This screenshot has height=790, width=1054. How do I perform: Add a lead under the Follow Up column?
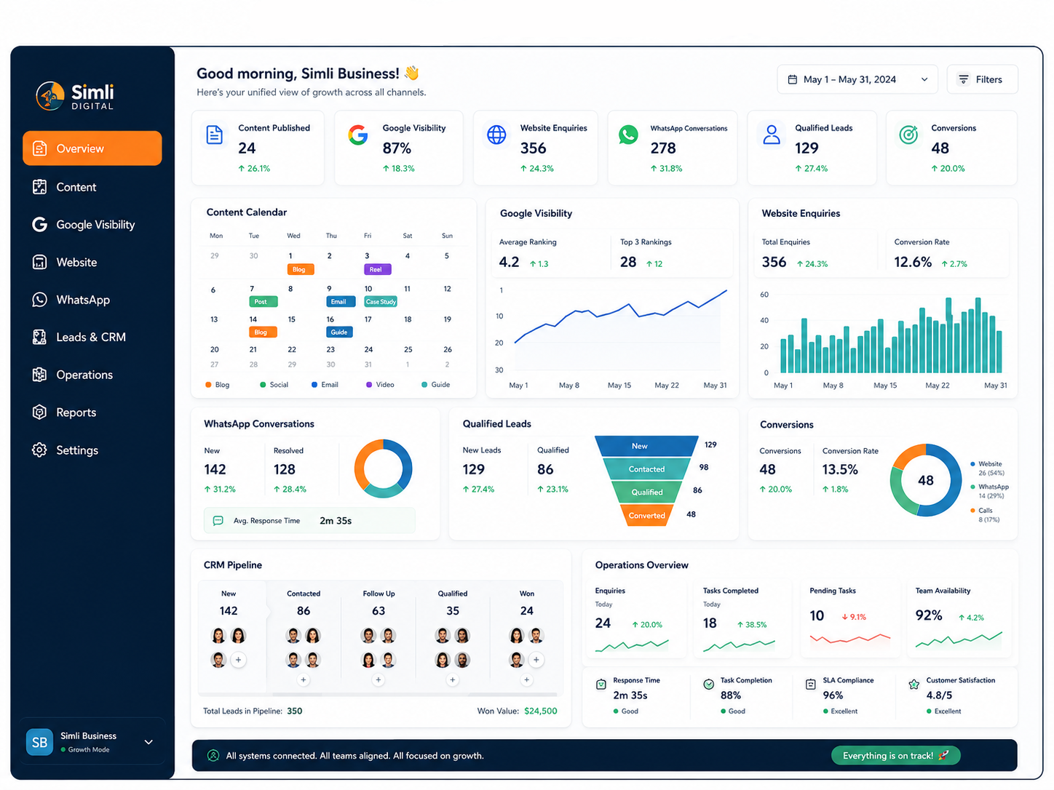point(379,680)
